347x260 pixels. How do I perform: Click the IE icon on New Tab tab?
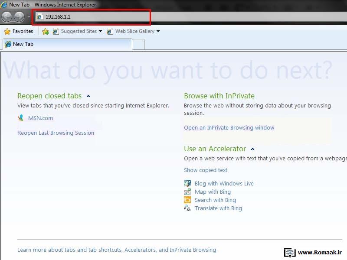(8, 44)
